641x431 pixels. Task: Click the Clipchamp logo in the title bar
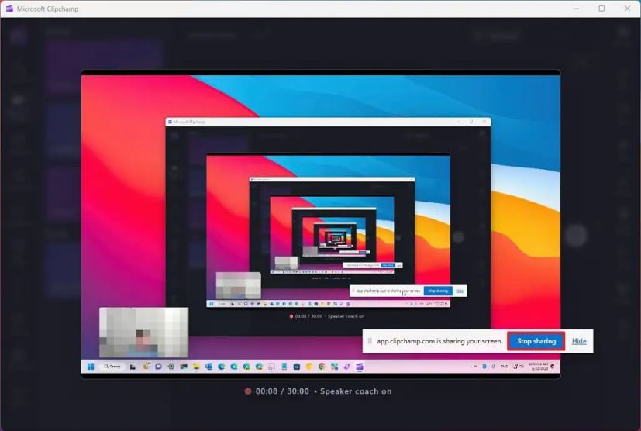pyautogui.click(x=9, y=9)
